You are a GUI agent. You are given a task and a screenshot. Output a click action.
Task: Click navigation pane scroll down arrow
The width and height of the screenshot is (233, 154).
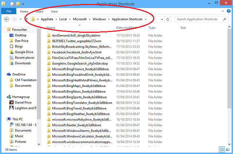tap(39, 144)
